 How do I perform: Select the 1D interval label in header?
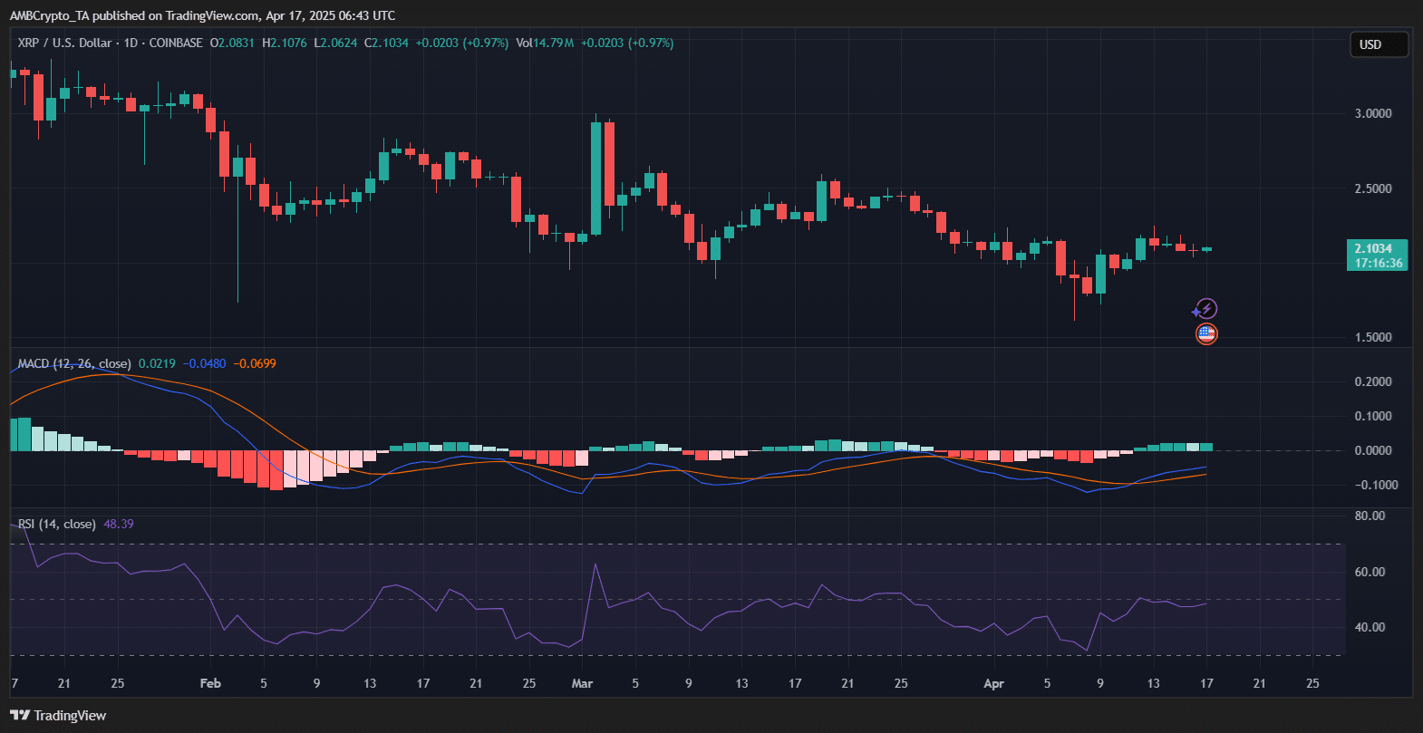pos(131,43)
